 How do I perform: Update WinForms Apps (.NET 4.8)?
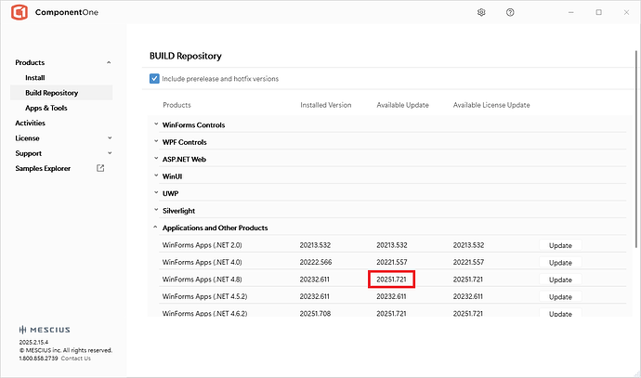coord(560,280)
